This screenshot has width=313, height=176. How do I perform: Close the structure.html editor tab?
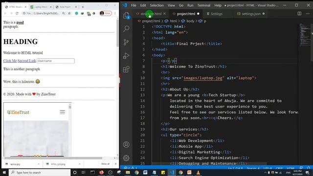(x=164, y=14)
